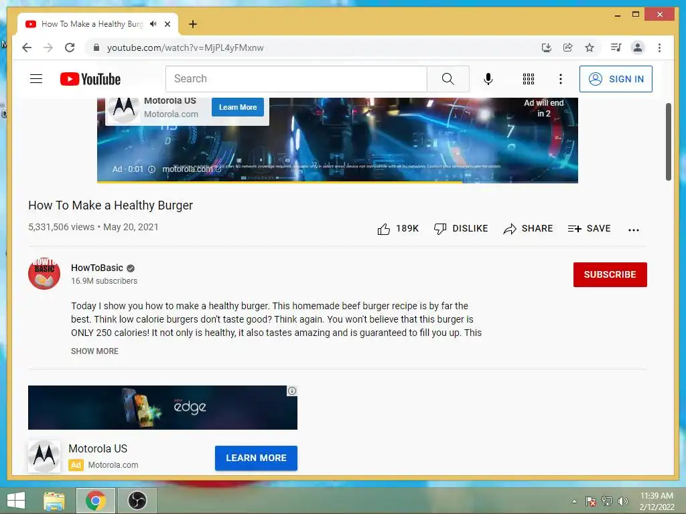Click the 16.9M subscribers text
This screenshot has width=686, height=514.
click(104, 281)
